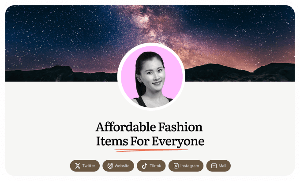
Task: Click the X logo icon
Action: pos(78,166)
